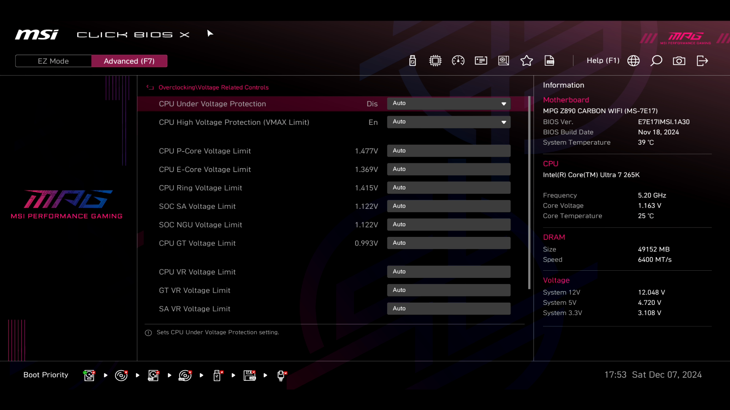Take screenshot with camera icon
Screen dimensions: 730x410
pyautogui.click(x=679, y=61)
